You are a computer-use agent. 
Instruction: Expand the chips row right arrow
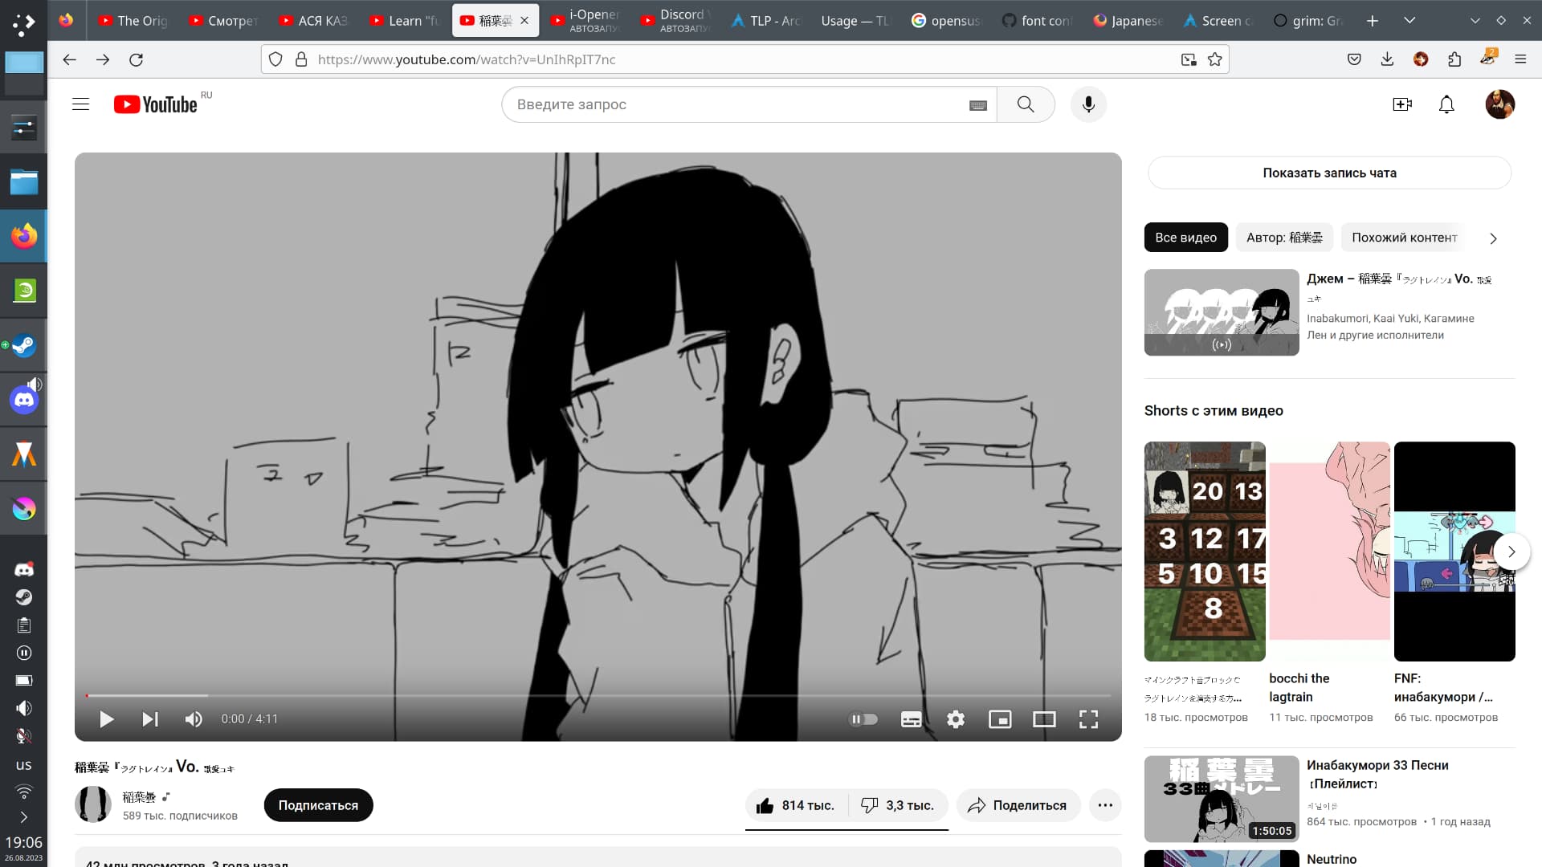click(1493, 238)
